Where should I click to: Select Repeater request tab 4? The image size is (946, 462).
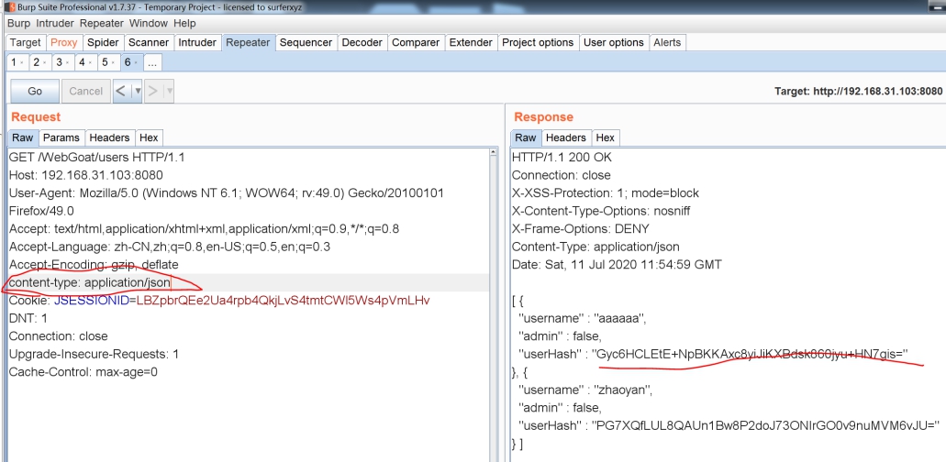tap(82, 62)
